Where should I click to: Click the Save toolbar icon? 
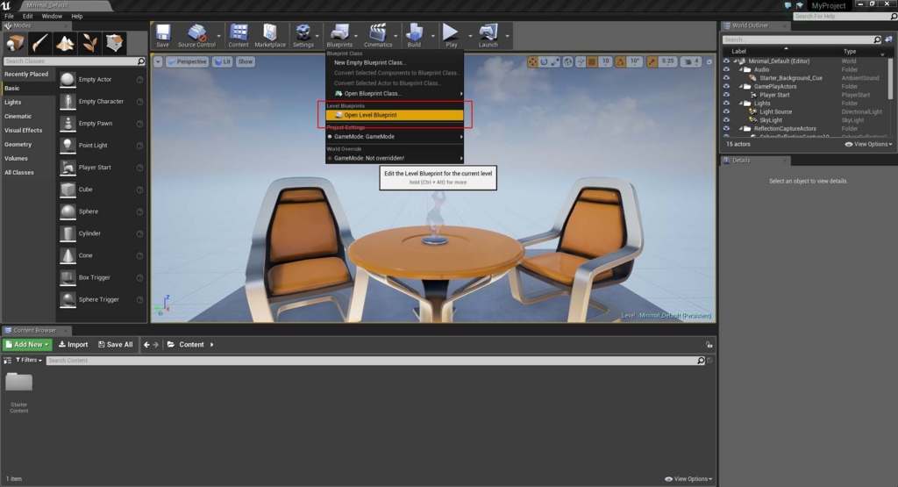tap(162, 35)
